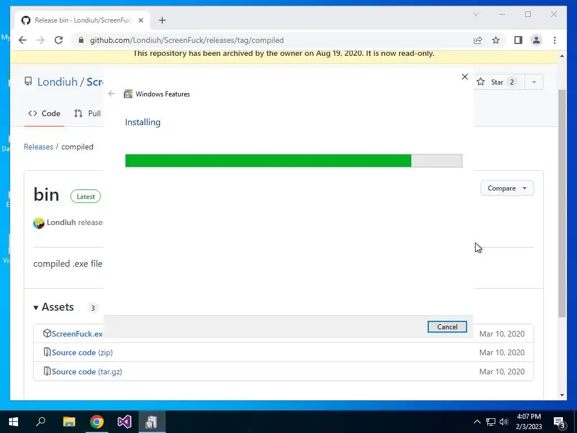
Task: Bookmark this page with star icon
Action: point(496,40)
